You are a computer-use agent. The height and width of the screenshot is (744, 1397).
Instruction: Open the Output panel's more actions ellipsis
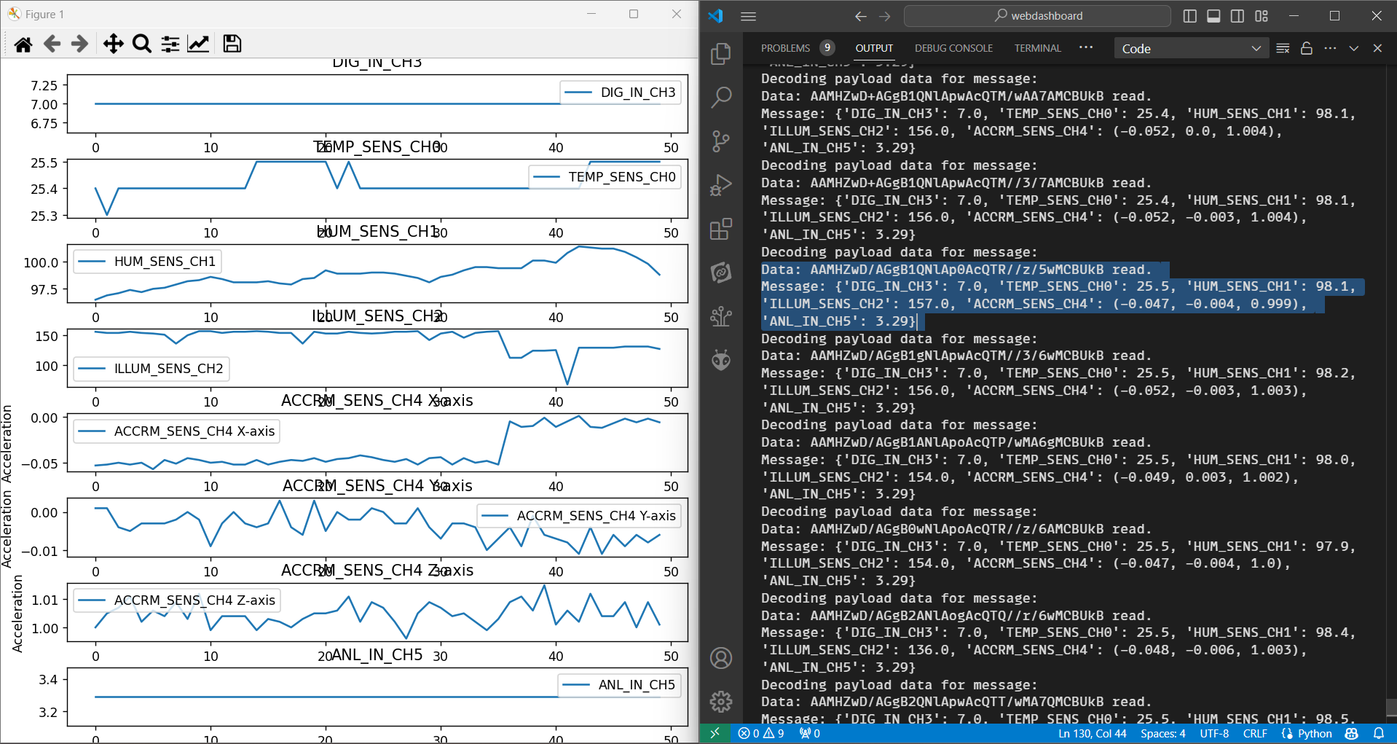[1330, 48]
